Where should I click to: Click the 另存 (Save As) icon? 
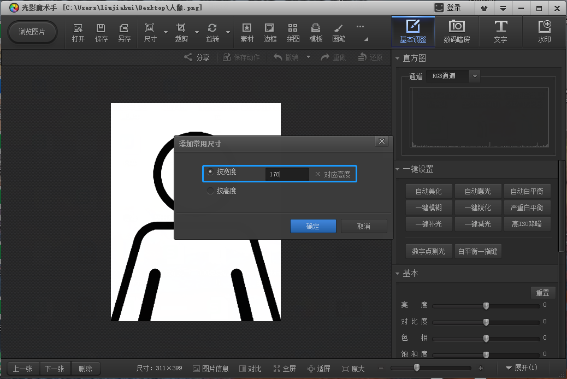click(x=124, y=33)
